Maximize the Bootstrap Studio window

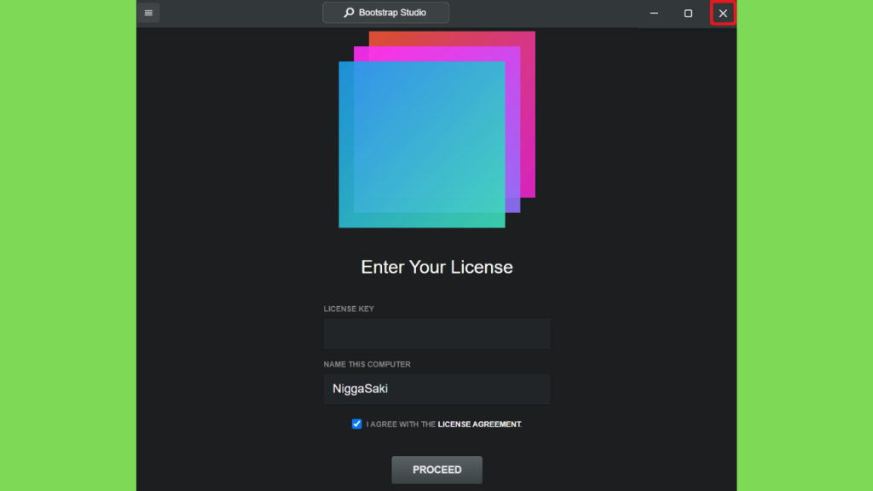pyautogui.click(x=688, y=13)
